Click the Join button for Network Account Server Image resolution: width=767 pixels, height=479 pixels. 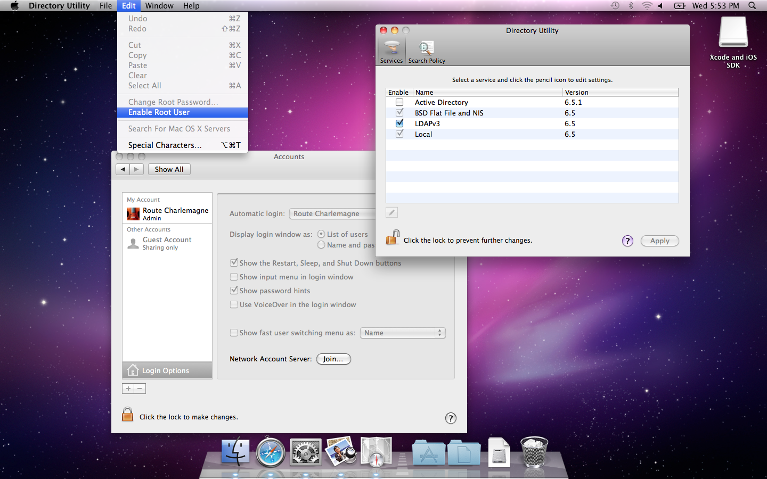[333, 359]
